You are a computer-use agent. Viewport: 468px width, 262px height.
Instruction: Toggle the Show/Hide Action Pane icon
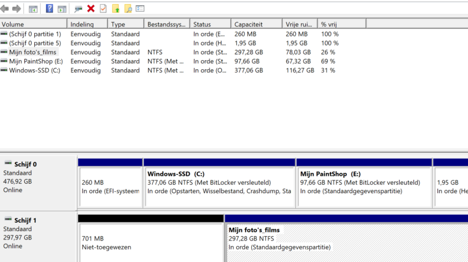[62, 9]
